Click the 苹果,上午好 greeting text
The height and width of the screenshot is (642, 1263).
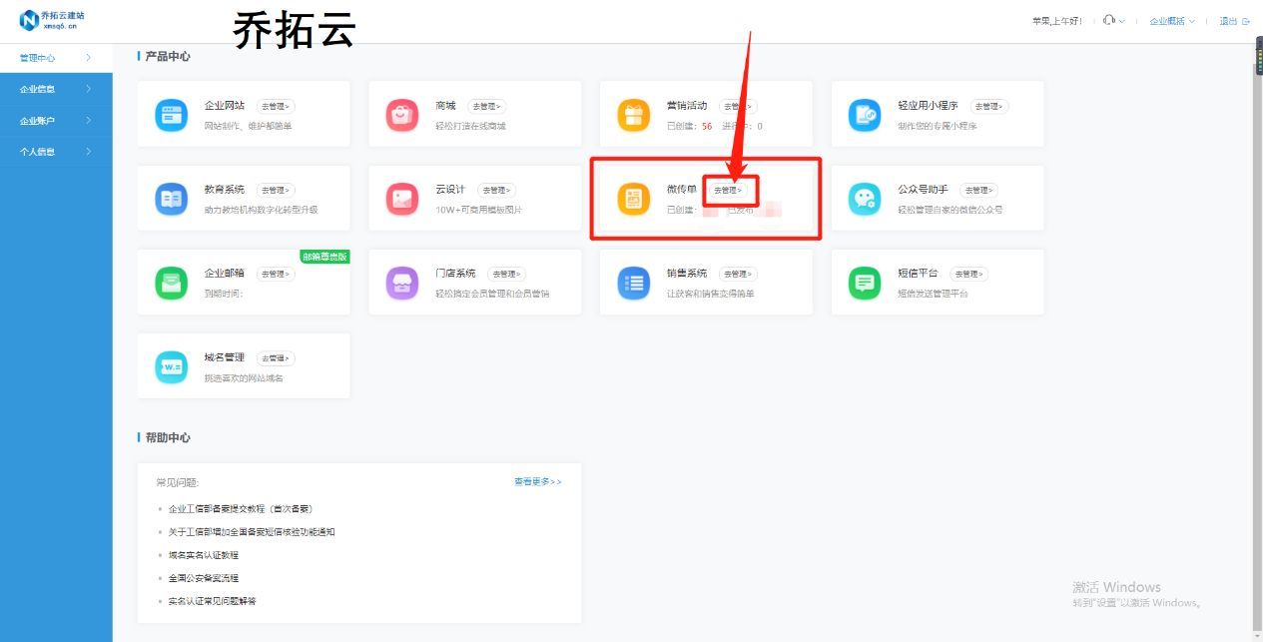1056,21
